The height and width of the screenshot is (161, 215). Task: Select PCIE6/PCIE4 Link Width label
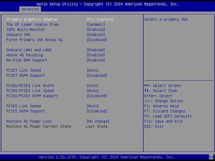[30, 85]
